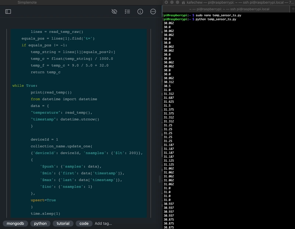Click the terminal window title bar
The image size is (295, 229).
coord(236,3)
